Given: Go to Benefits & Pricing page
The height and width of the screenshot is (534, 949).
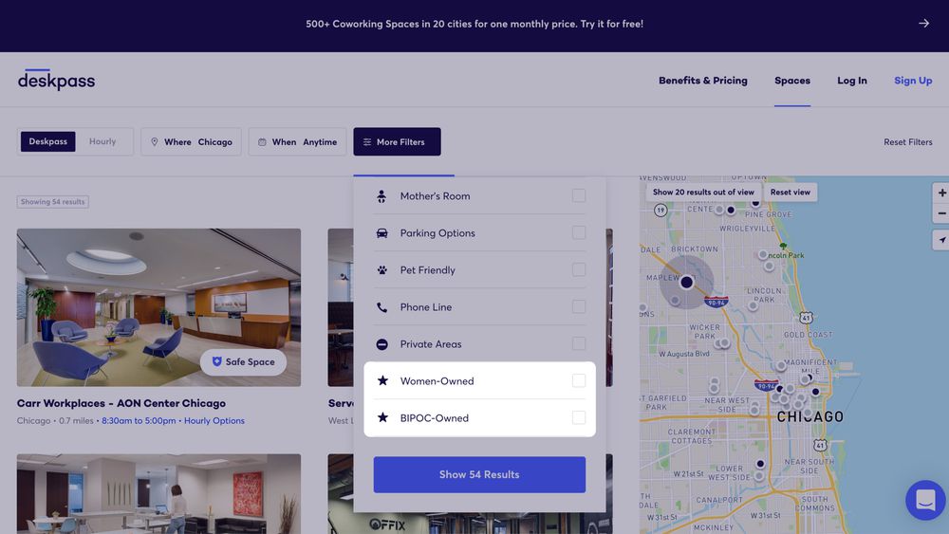Looking at the screenshot, I should pos(702,81).
